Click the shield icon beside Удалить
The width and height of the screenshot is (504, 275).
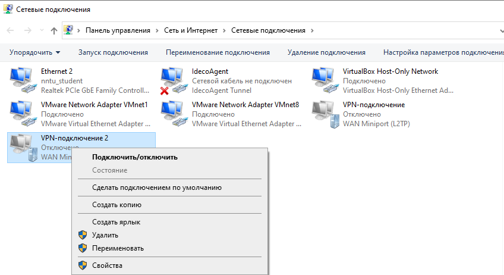click(x=83, y=235)
